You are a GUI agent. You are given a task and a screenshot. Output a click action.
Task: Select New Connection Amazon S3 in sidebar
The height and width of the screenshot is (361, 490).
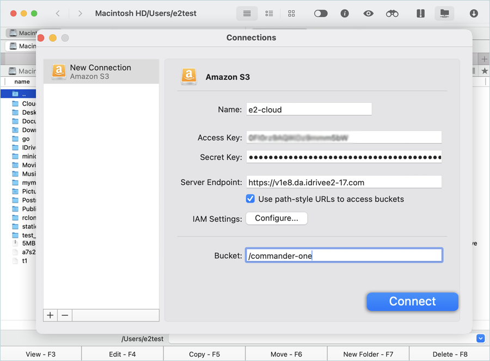(x=101, y=72)
